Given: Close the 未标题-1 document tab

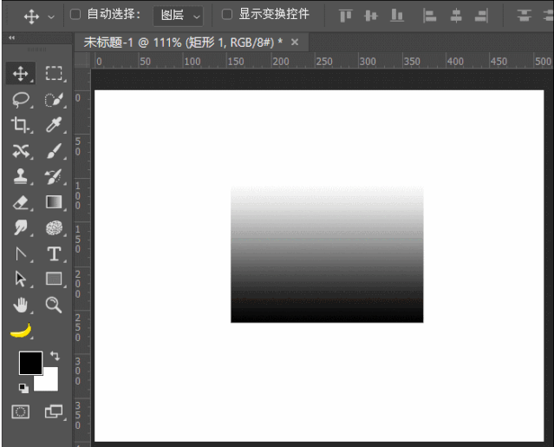Looking at the screenshot, I should click(x=295, y=43).
